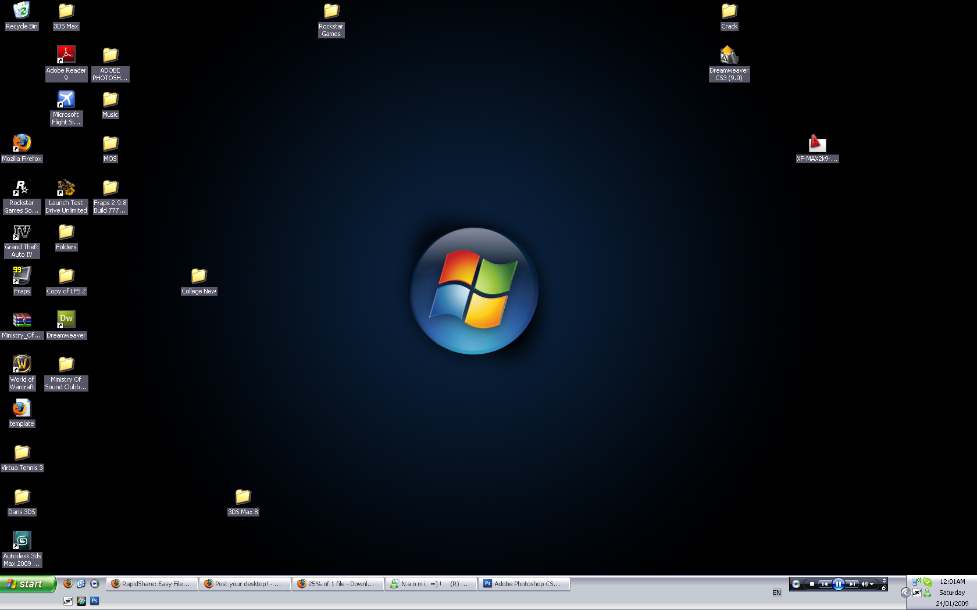Select the Grand Theft Auto IV shortcut
Viewport: 977px width, 610px height.
(22, 241)
